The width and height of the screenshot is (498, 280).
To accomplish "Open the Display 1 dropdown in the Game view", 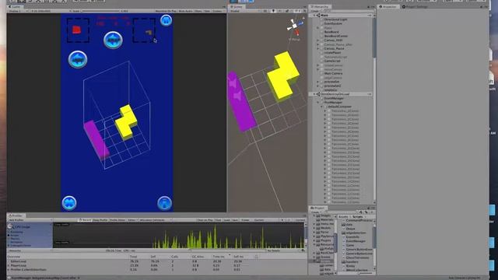I will [18, 11].
